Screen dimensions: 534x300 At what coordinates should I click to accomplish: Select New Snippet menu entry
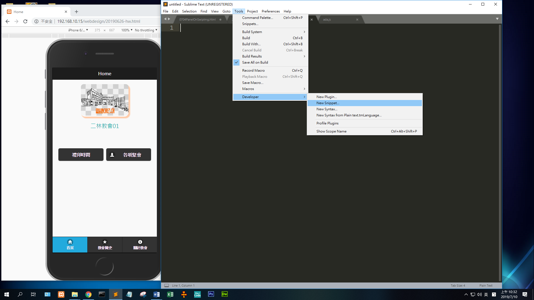point(328,103)
